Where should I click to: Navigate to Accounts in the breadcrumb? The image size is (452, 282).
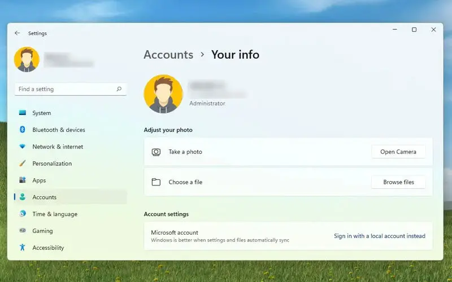click(x=168, y=55)
